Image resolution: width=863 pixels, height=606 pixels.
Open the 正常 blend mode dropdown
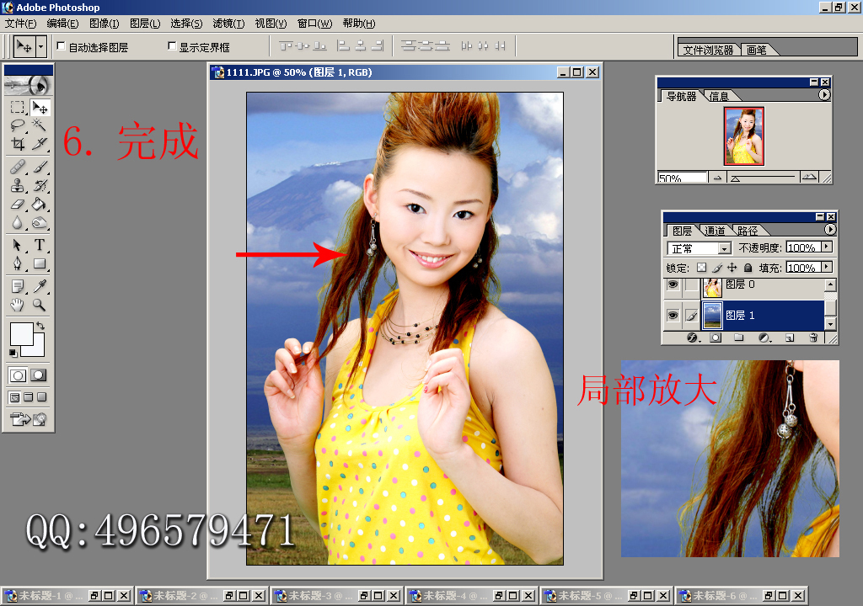tap(699, 248)
